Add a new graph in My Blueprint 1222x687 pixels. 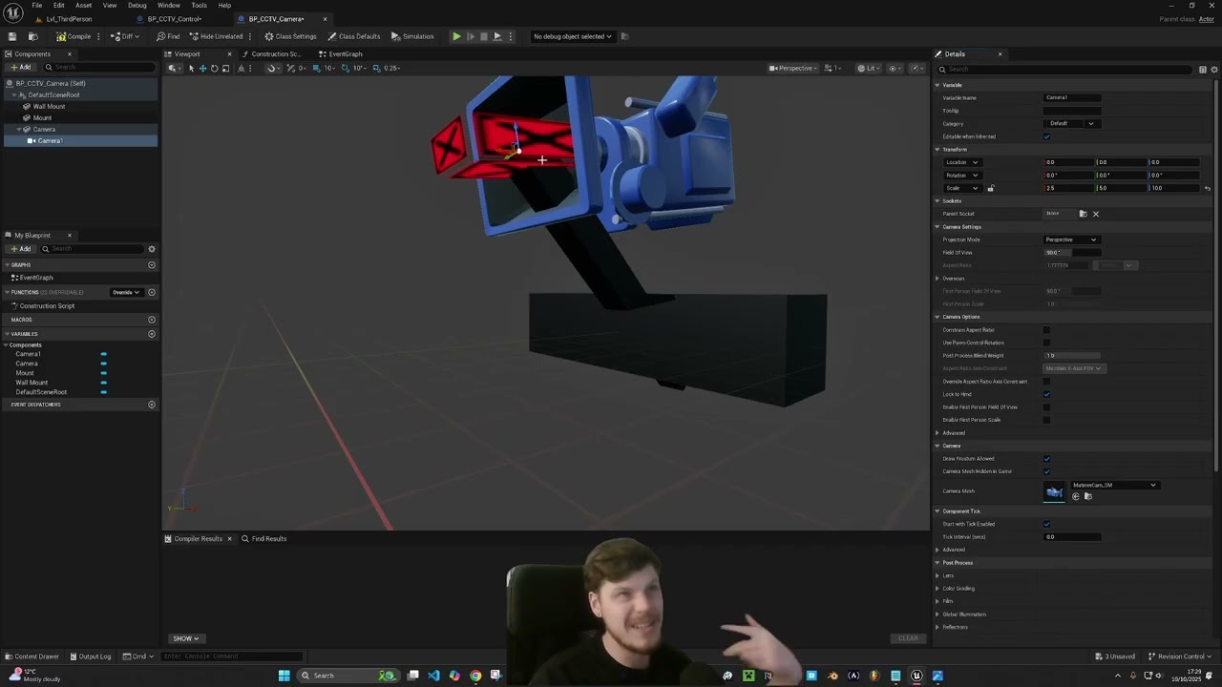[x=152, y=264]
